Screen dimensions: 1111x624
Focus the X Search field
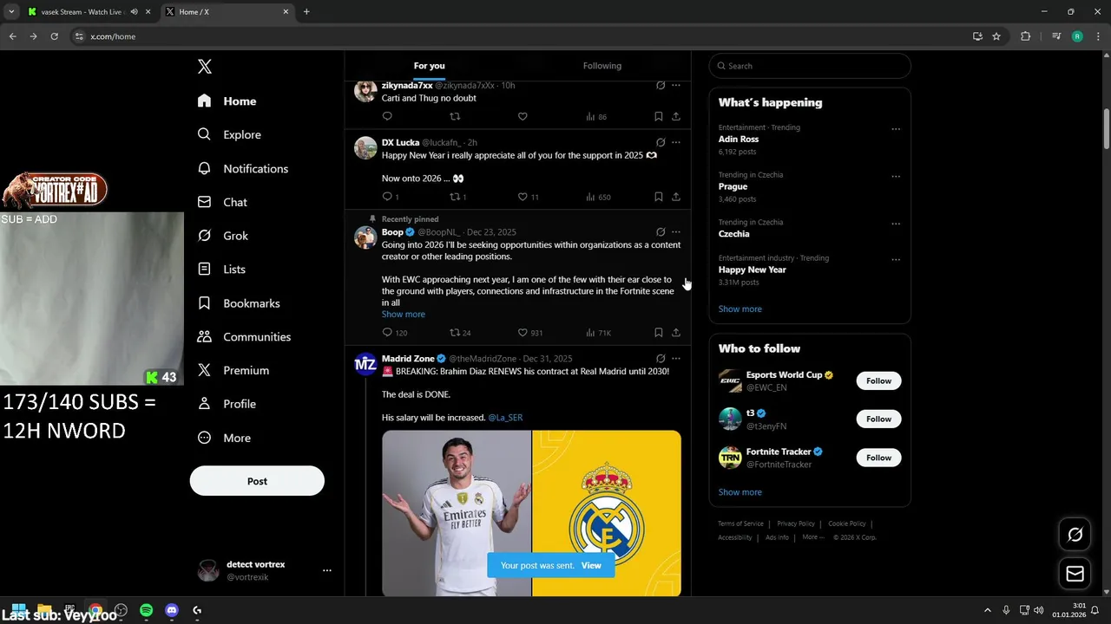point(810,66)
